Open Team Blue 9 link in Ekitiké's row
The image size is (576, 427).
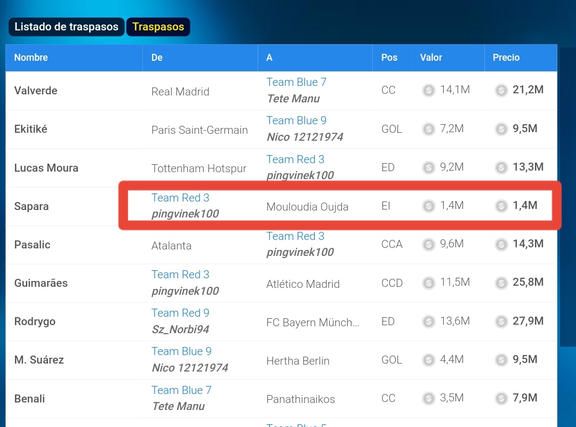coord(296,120)
